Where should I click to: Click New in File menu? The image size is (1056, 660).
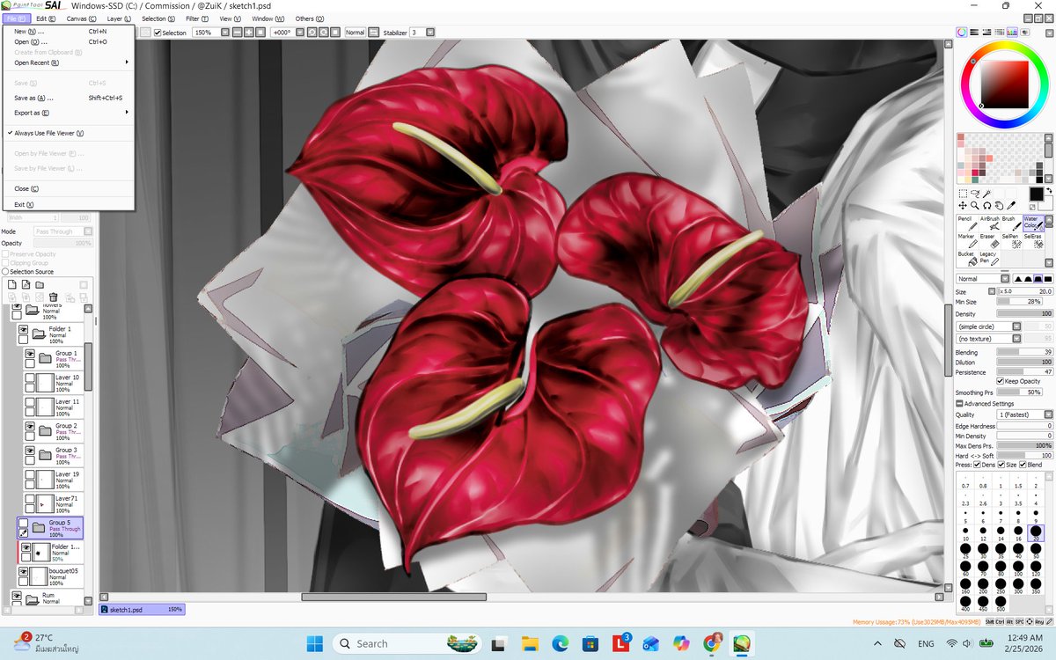pos(69,31)
